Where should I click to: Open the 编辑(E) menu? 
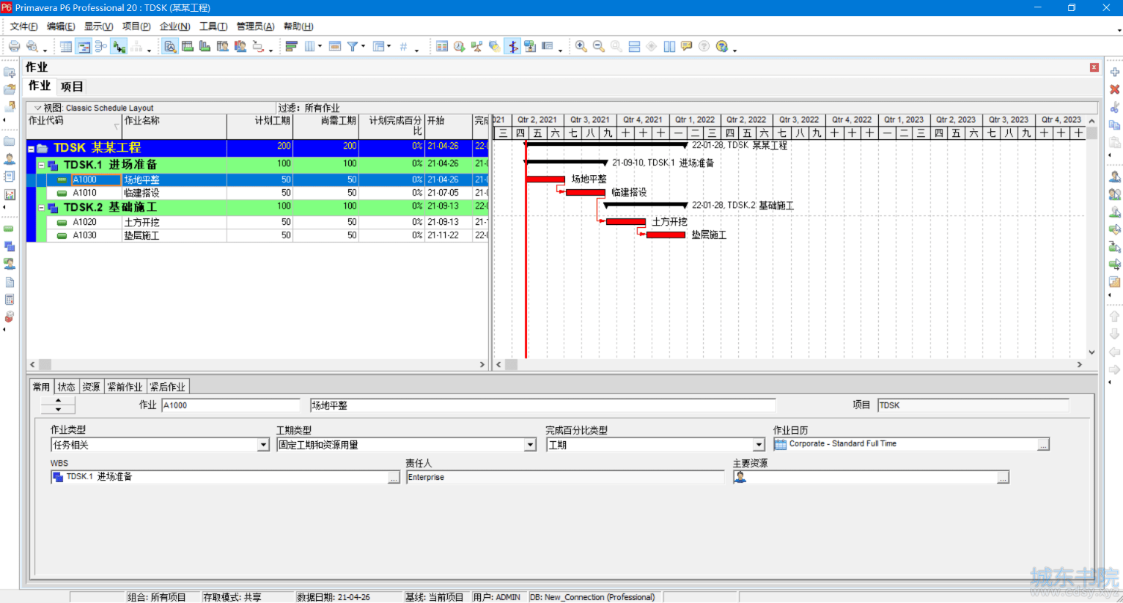click(x=61, y=26)
